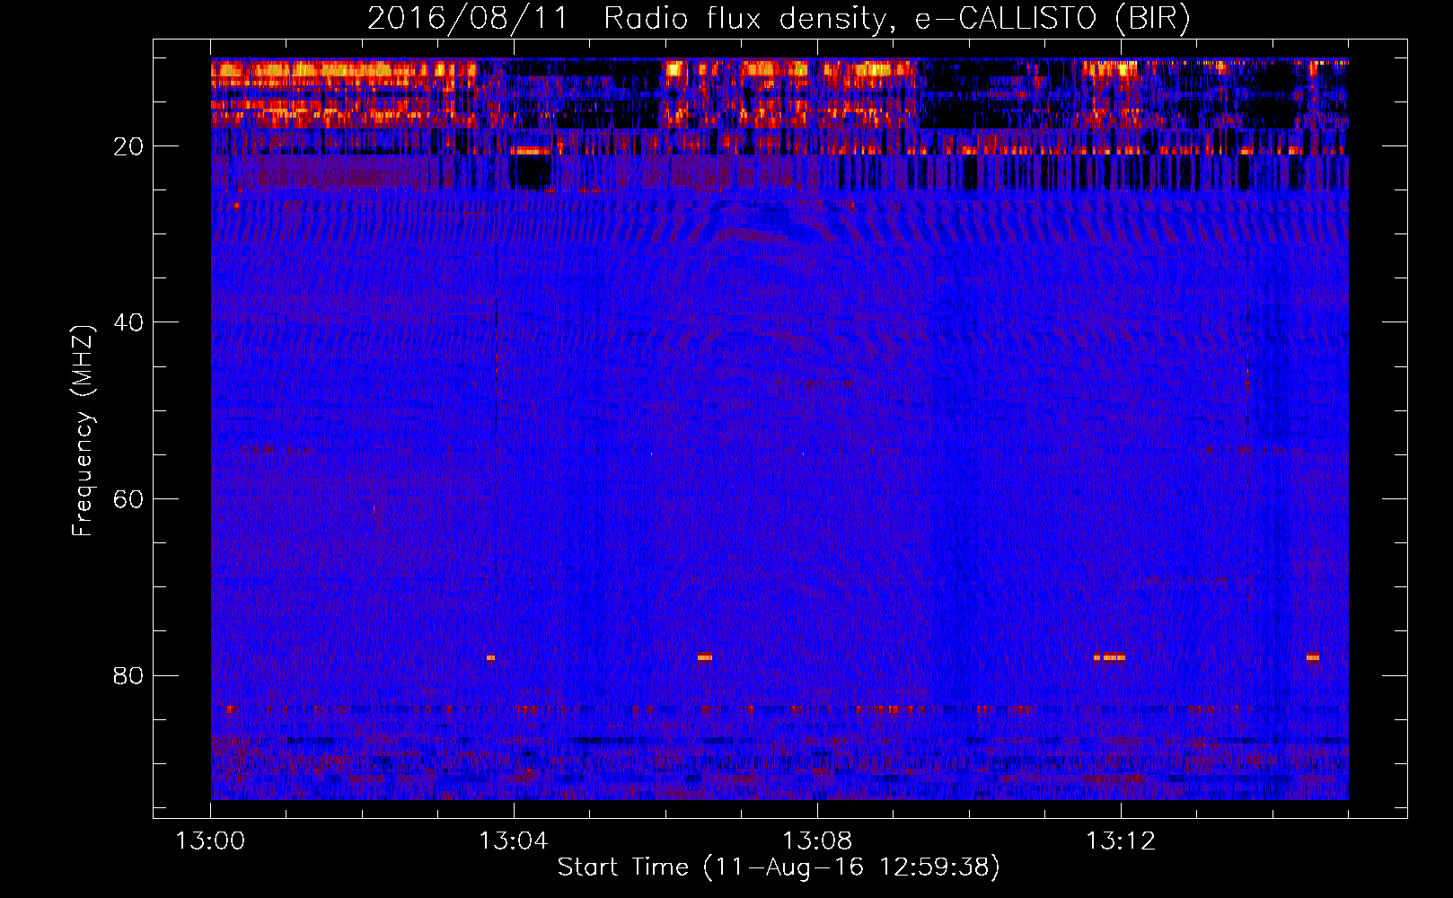Click the '60' frequency tick label

[128, 499]
